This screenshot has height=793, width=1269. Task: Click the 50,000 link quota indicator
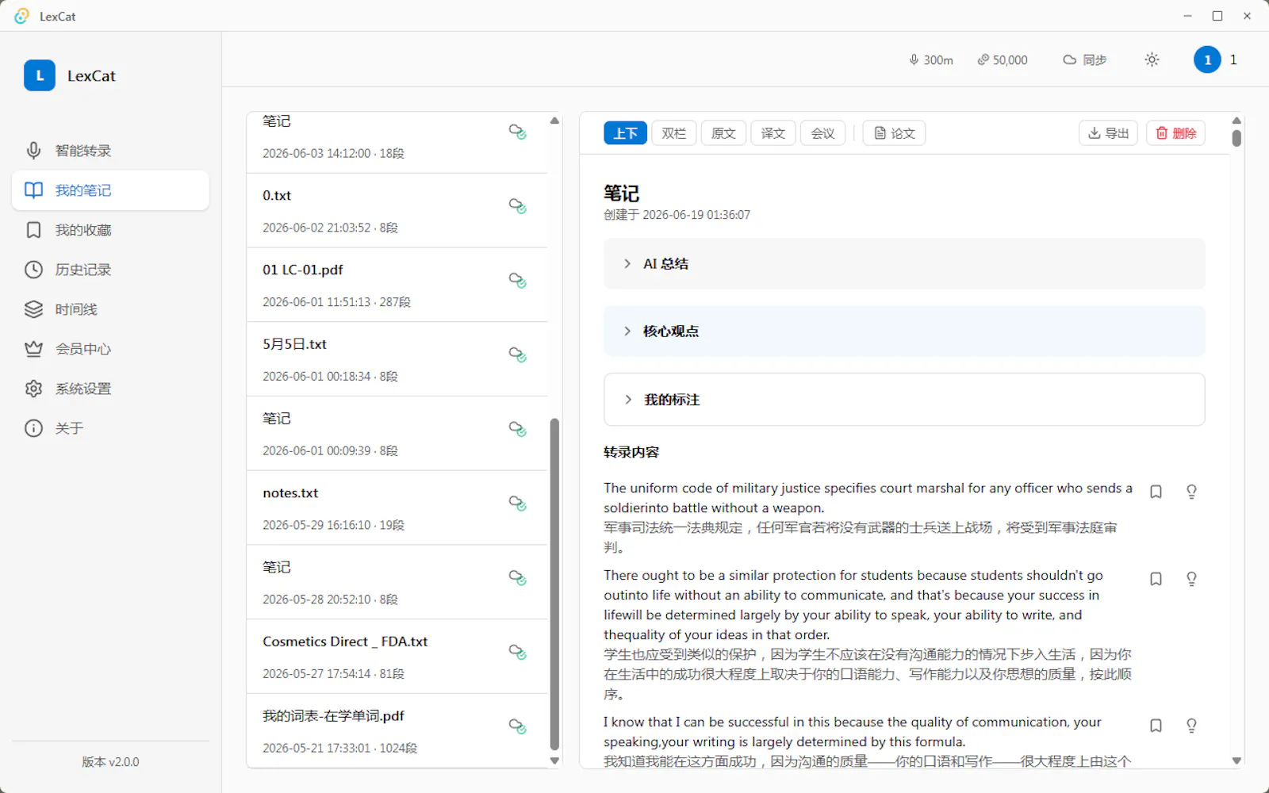(1003, 60)
